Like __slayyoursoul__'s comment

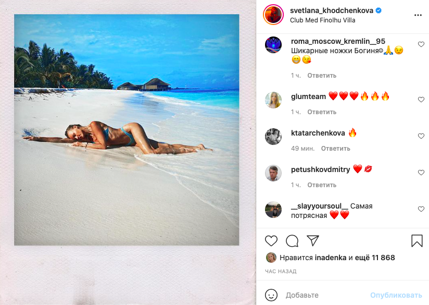[x=421, y=209]
